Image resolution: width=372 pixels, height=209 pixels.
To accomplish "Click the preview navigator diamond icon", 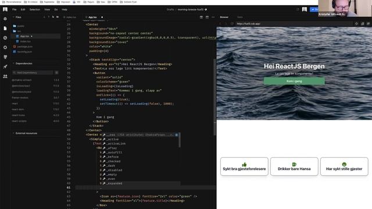I will tap(356, 24).
